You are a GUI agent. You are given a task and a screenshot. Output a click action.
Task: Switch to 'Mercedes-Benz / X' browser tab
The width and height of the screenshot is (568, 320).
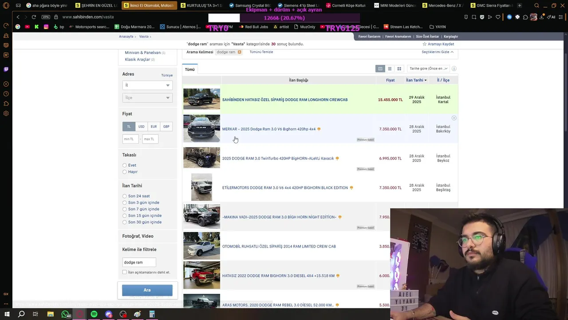coord(442,6)
